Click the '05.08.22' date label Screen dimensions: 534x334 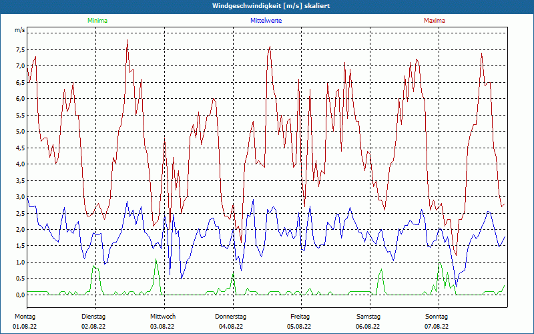click(x=299, y=327)
